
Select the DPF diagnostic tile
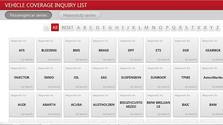click(x=131, y=50)
